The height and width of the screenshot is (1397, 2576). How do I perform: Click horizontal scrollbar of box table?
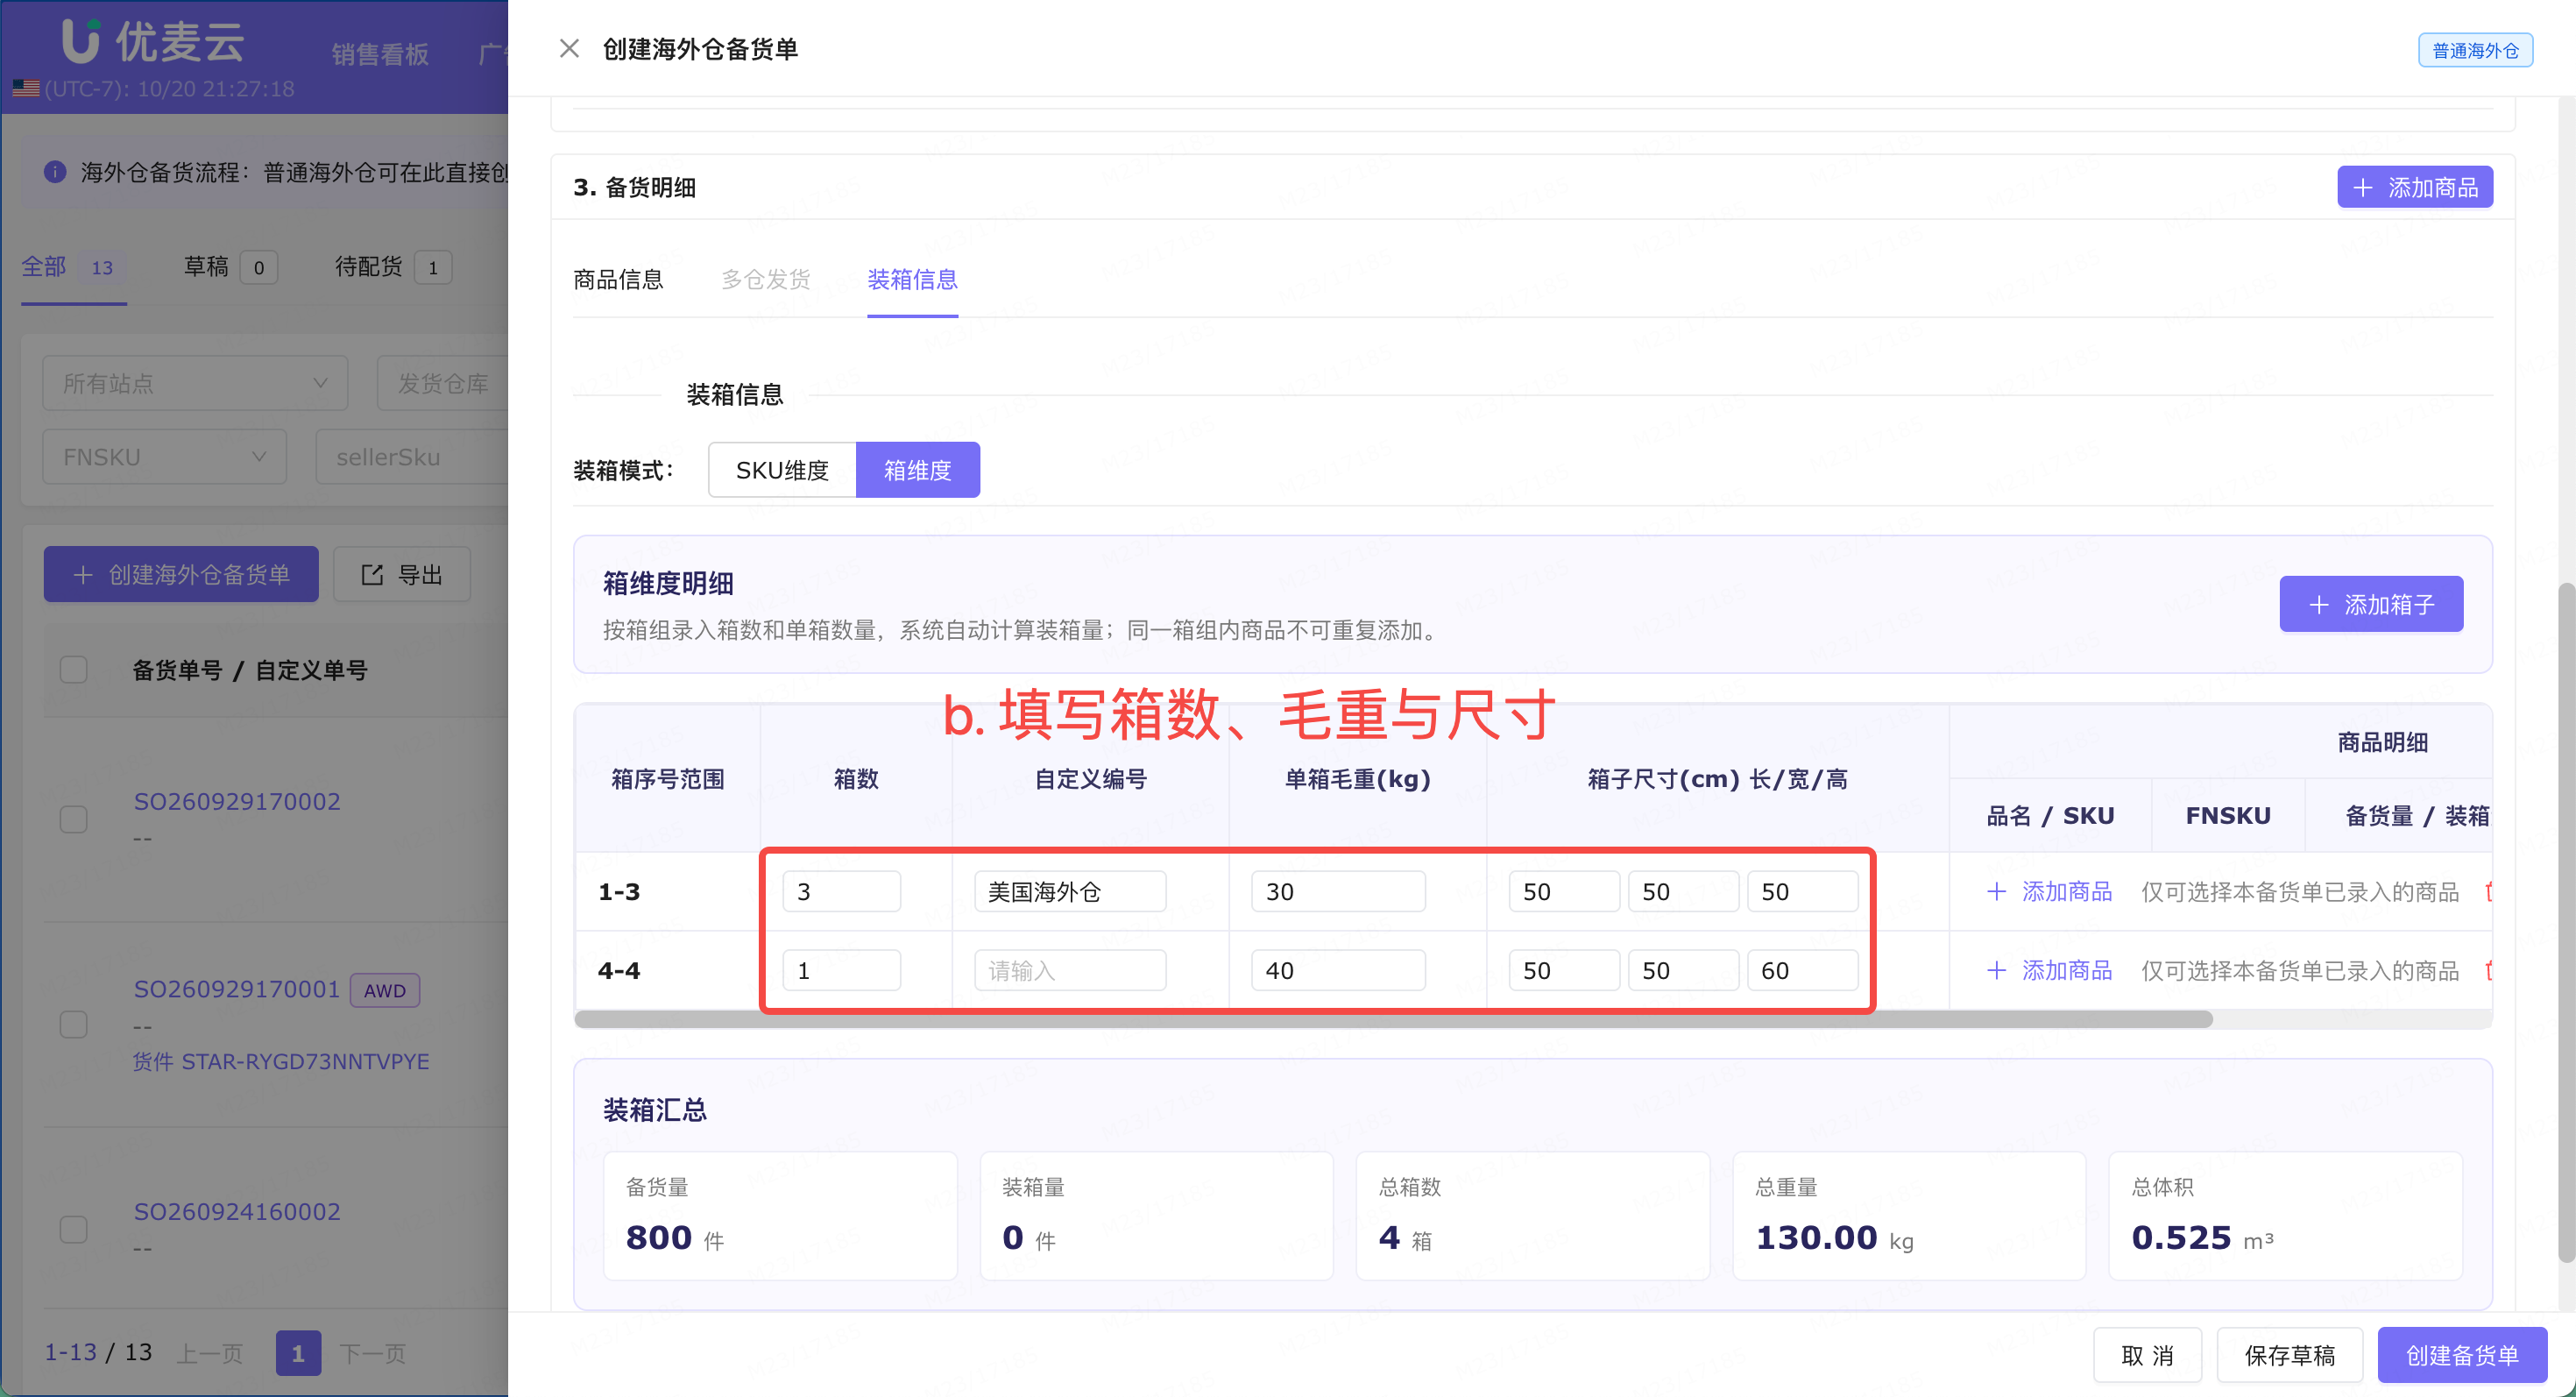click(x=1393, y=1019)
